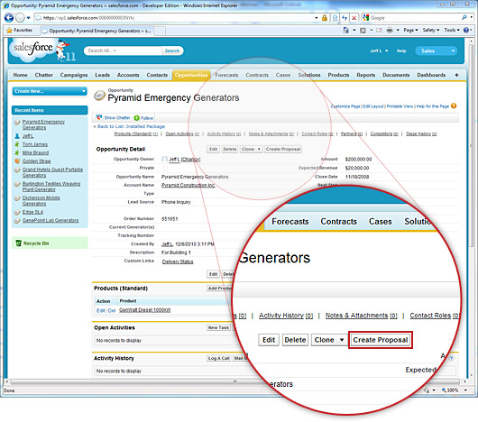Image resolution: width=478 pixels, height=422 pixels.
Task: Open the Clone button dropdown arrow
Action: click(x=259, y=149)
